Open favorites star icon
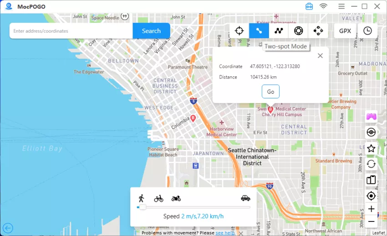The height and width of the screenshot is (236, 387). pos(371,148)
